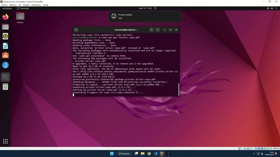Open the Windows Start button
Screen dimensions: 280x157
click(112, 154)
